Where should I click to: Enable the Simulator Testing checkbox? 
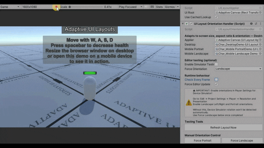pos(216,64)
